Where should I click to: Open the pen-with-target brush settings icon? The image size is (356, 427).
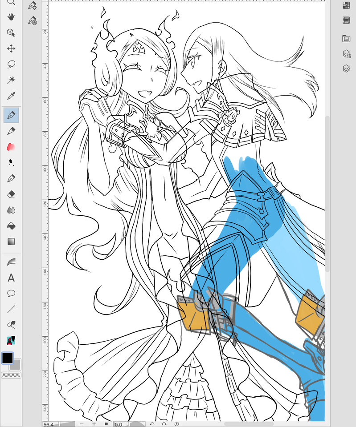click(33, 21)
